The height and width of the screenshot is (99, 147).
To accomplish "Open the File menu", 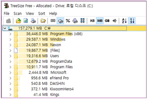I will [x=7, y=14].
